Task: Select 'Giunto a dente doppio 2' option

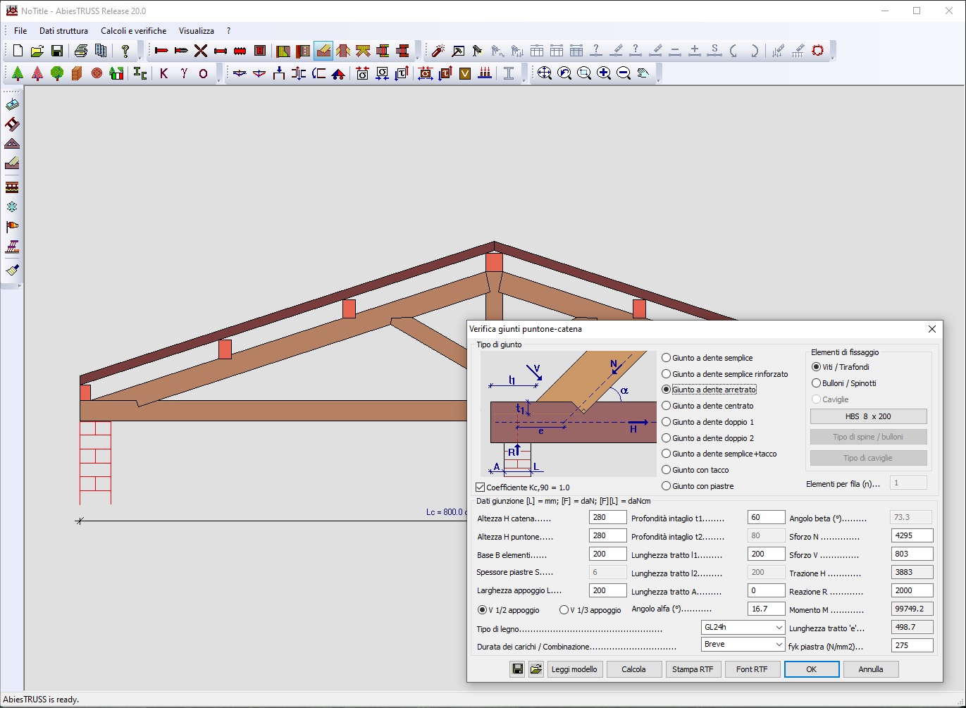Action: point(708,438)
